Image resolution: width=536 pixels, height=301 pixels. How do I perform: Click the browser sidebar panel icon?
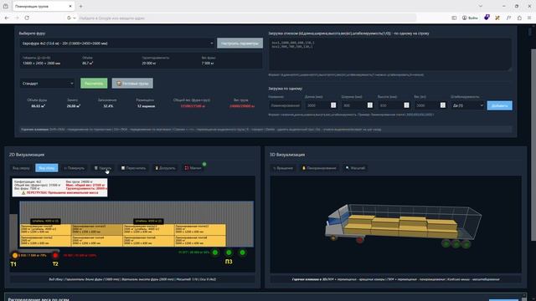coord(454,18)
